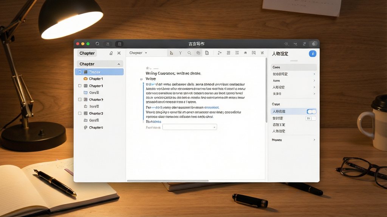This screenshot has height=217, width=387.
Task: Click the small value box under the blue switch
Action: tap(311, 118)
